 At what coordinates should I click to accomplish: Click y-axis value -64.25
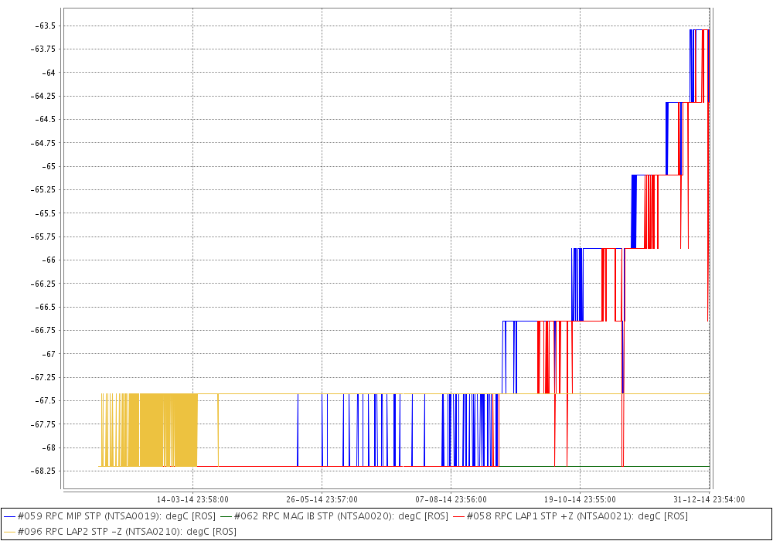point(43,96)
